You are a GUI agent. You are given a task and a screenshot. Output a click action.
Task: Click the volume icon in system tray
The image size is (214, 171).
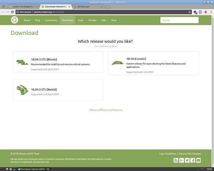click(202, 169)
